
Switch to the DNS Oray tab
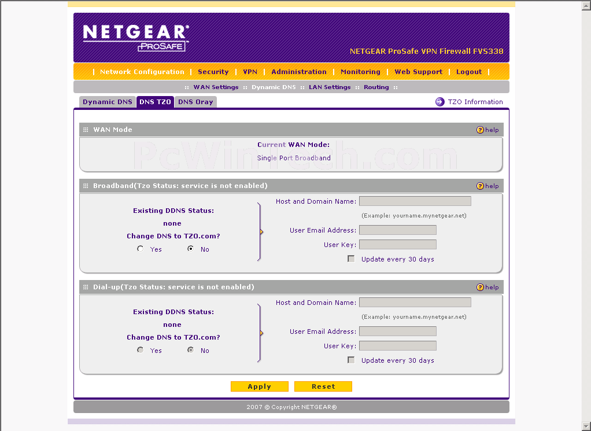pos(195,102)
